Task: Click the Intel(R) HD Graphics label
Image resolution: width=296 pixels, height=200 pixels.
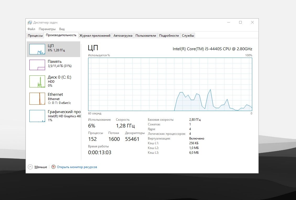Action: 64,116
